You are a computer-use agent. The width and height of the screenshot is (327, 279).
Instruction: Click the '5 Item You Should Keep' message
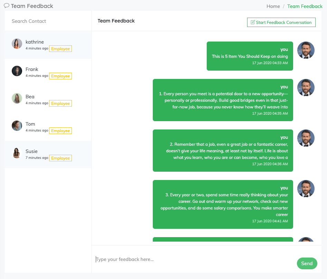[250, 56]
